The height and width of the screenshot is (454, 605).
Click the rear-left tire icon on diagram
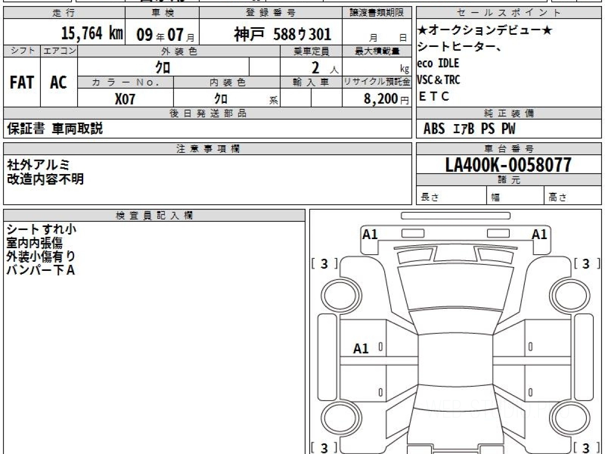[340, 419]
